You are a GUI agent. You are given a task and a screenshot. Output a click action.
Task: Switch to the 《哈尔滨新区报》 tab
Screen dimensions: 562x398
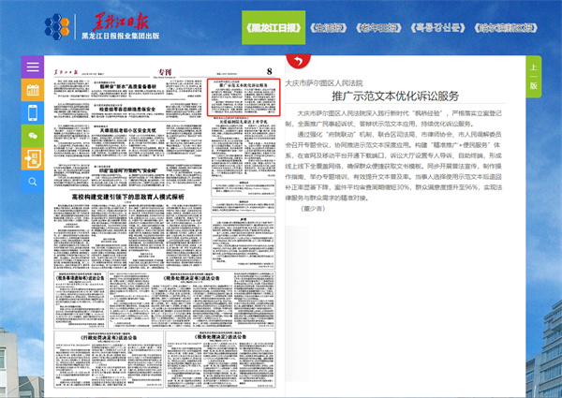click(506, 28)
